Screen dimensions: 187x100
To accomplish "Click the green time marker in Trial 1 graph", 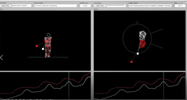I will tap(69, 86).
